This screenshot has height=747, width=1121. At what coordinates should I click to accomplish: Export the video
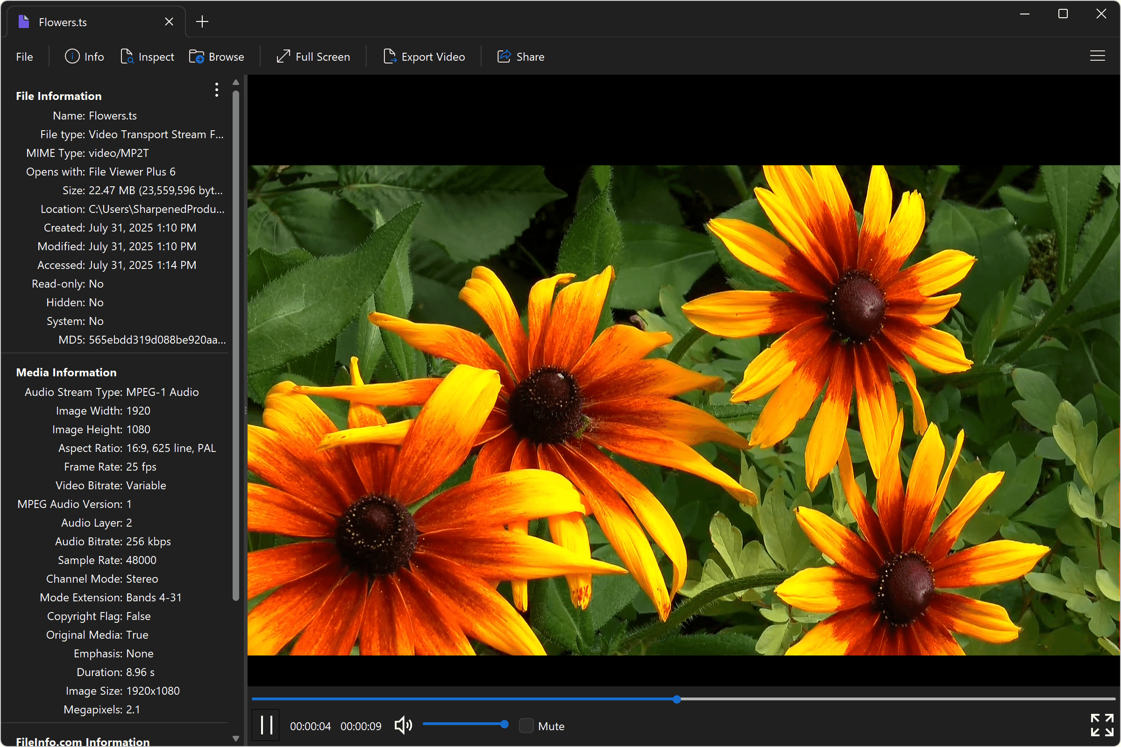point(424,56)
